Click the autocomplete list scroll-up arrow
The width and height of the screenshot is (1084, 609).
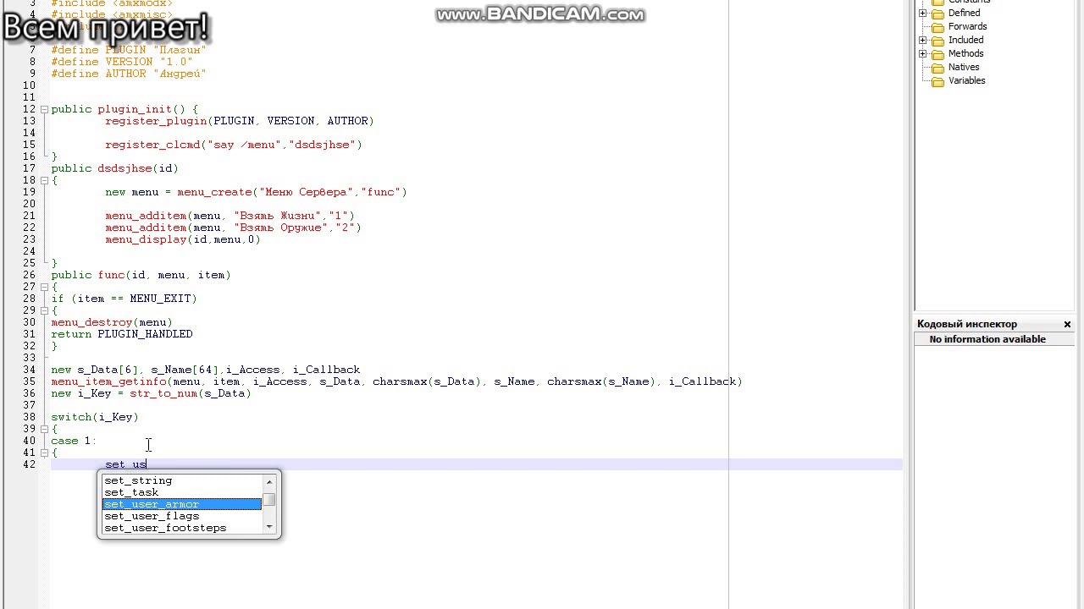(269, 482)
